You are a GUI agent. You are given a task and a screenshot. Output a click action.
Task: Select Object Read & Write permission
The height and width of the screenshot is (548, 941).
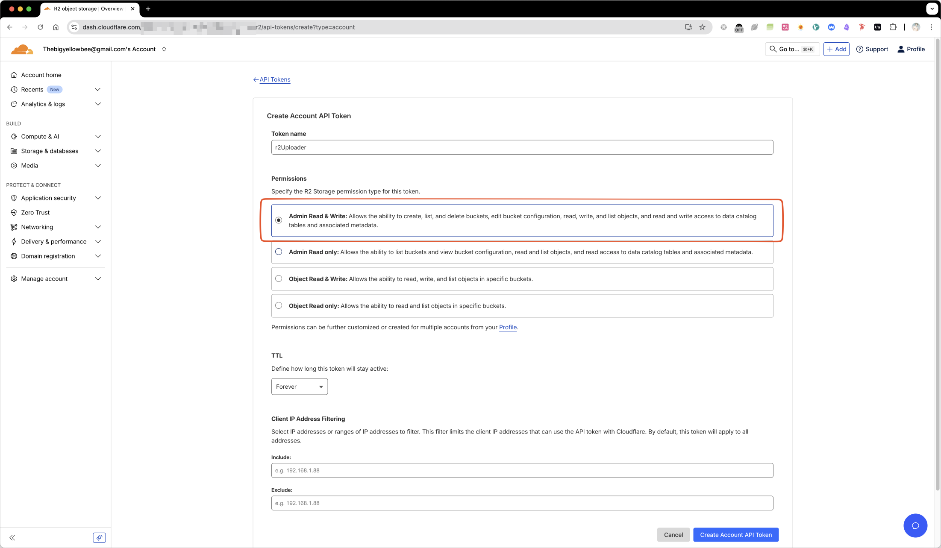(x=279, y=279)
